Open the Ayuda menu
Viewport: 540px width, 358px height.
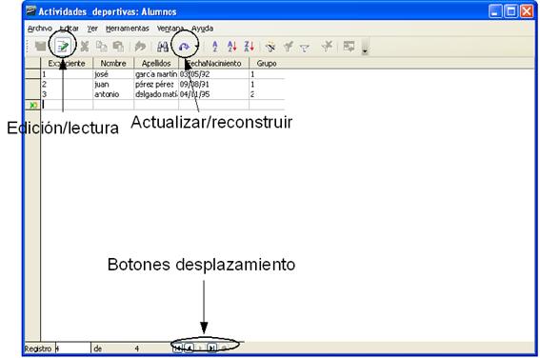click(203, 29)
